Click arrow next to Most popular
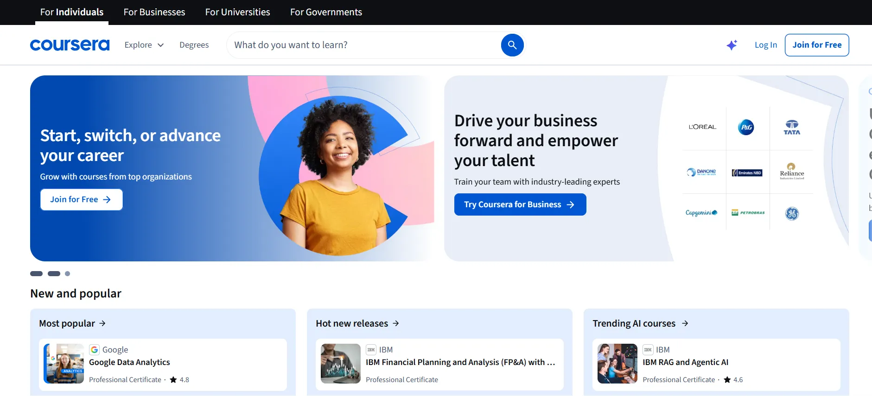Viewport: 872px width, 396px height. (x=102, y=323)
